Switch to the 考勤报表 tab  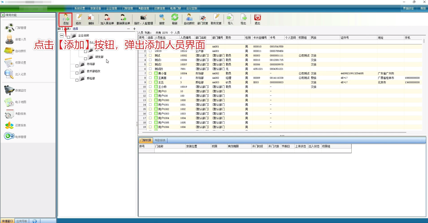(x=160, y=140)
